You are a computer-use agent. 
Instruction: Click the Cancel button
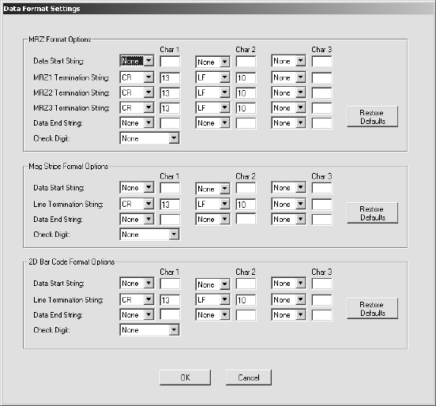click(x=249, y=378)
